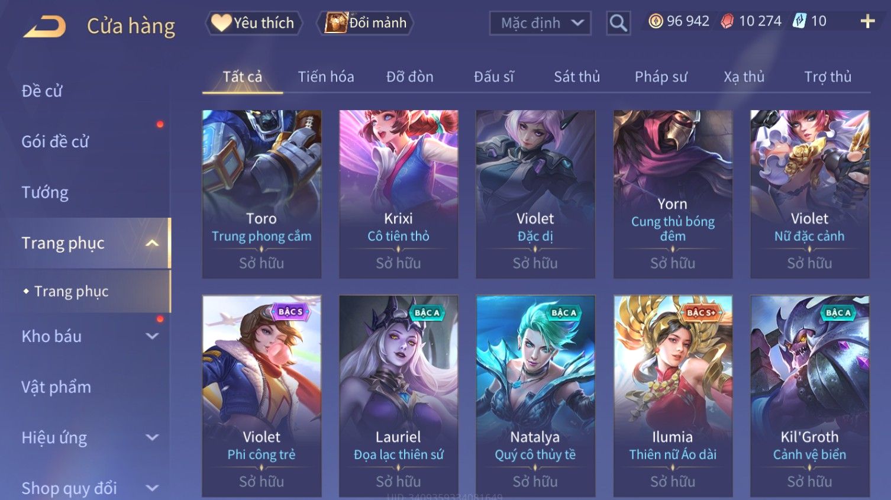The image size is (891, 500).
Task: Select the Tiến hóa tab
Action: click(326, 77)
